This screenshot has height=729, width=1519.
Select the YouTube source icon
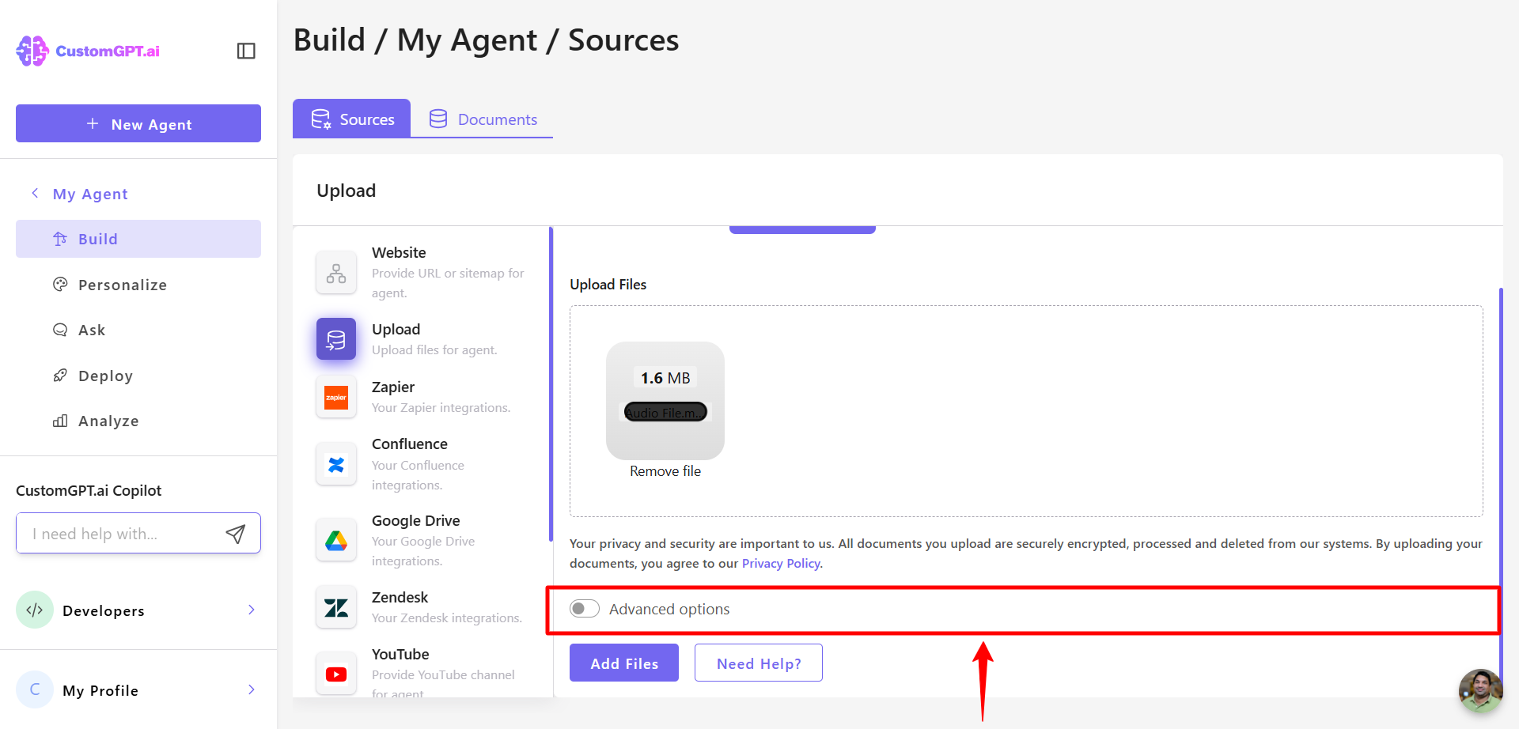click(x=336, y=674)
